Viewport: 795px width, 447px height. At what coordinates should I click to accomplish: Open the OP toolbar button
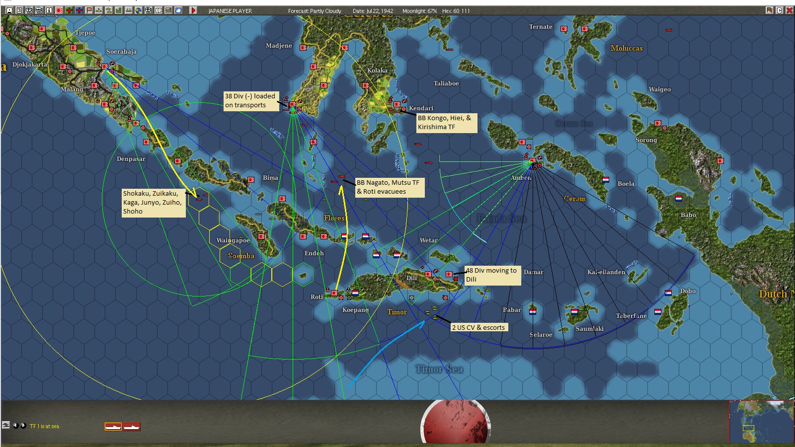click(x=159, y=10)
